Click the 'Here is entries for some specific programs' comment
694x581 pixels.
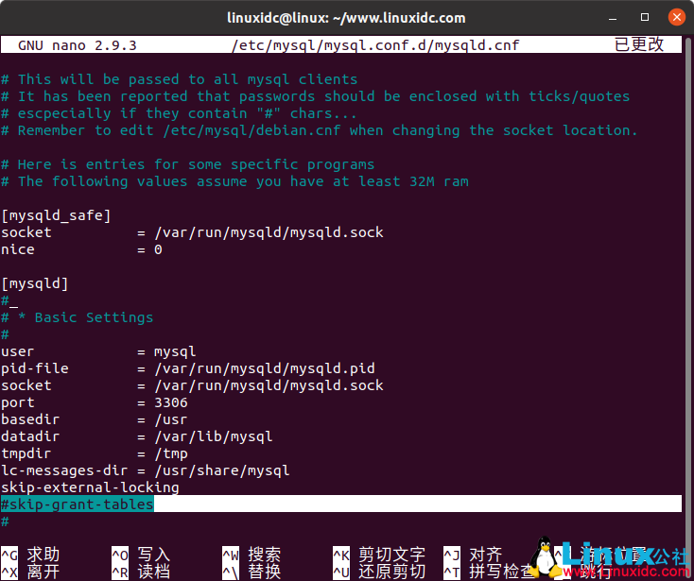[x=187, y=164]
